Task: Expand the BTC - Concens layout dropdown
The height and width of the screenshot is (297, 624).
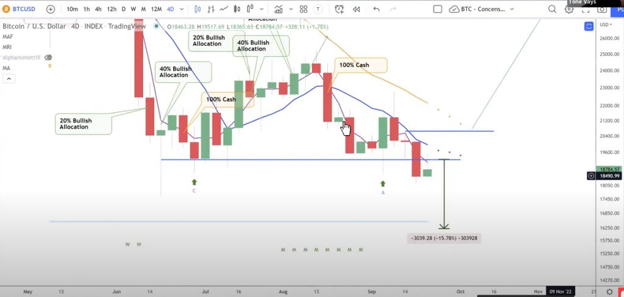Action: coord(512,9)
